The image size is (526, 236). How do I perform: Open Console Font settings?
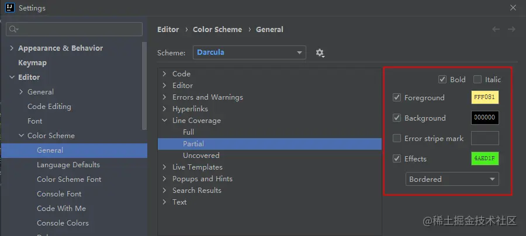[59, 194]
